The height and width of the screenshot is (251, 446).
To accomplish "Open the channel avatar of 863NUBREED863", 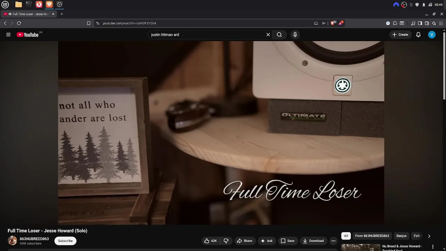I will (x=13, y=241).
